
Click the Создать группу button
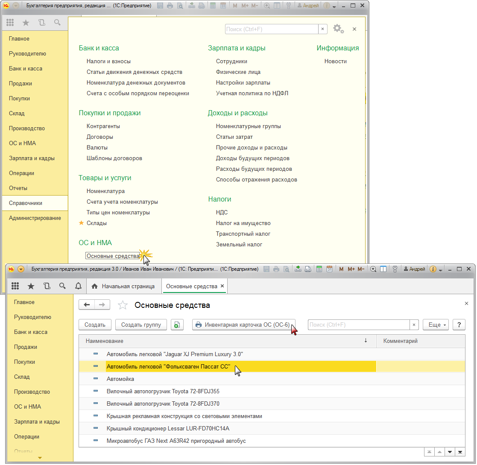click(141, 325)
